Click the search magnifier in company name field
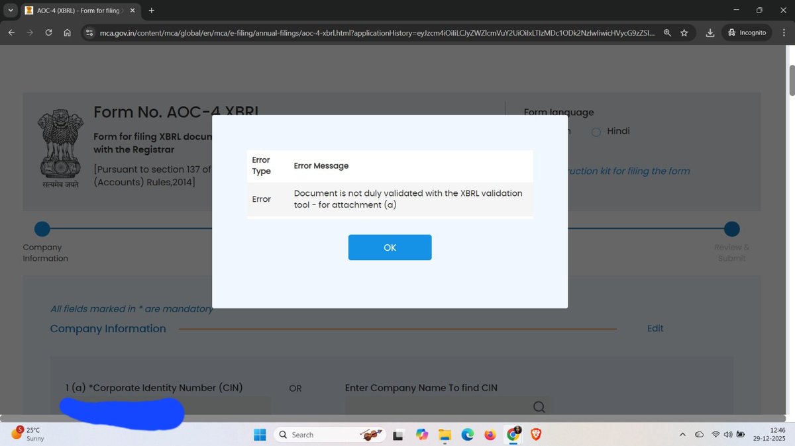Screen dimensions: 795x446 point(539,406)
